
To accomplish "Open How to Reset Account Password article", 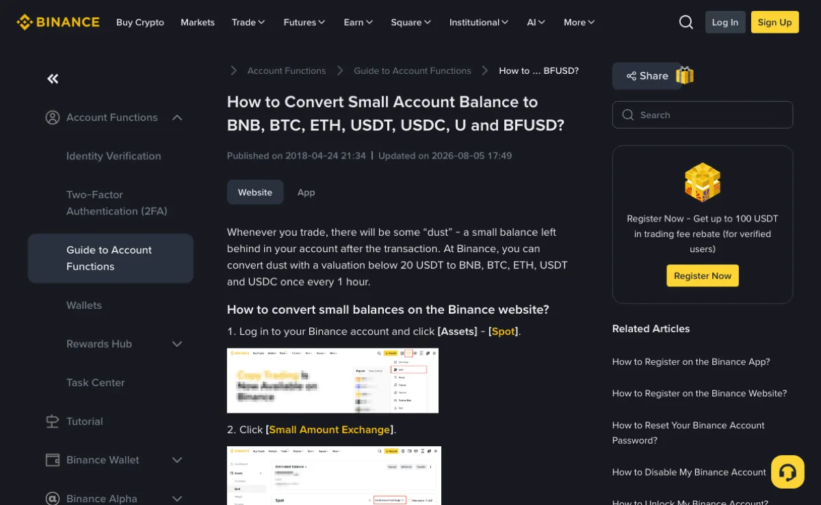I will point(688,433).
